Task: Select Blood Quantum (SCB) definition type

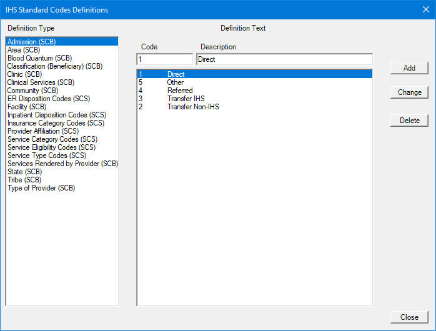Action: tap(39, 58)
